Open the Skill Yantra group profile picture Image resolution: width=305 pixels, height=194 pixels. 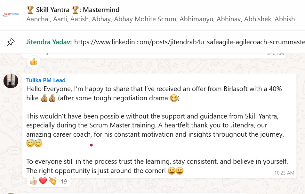tap(11, 14)
